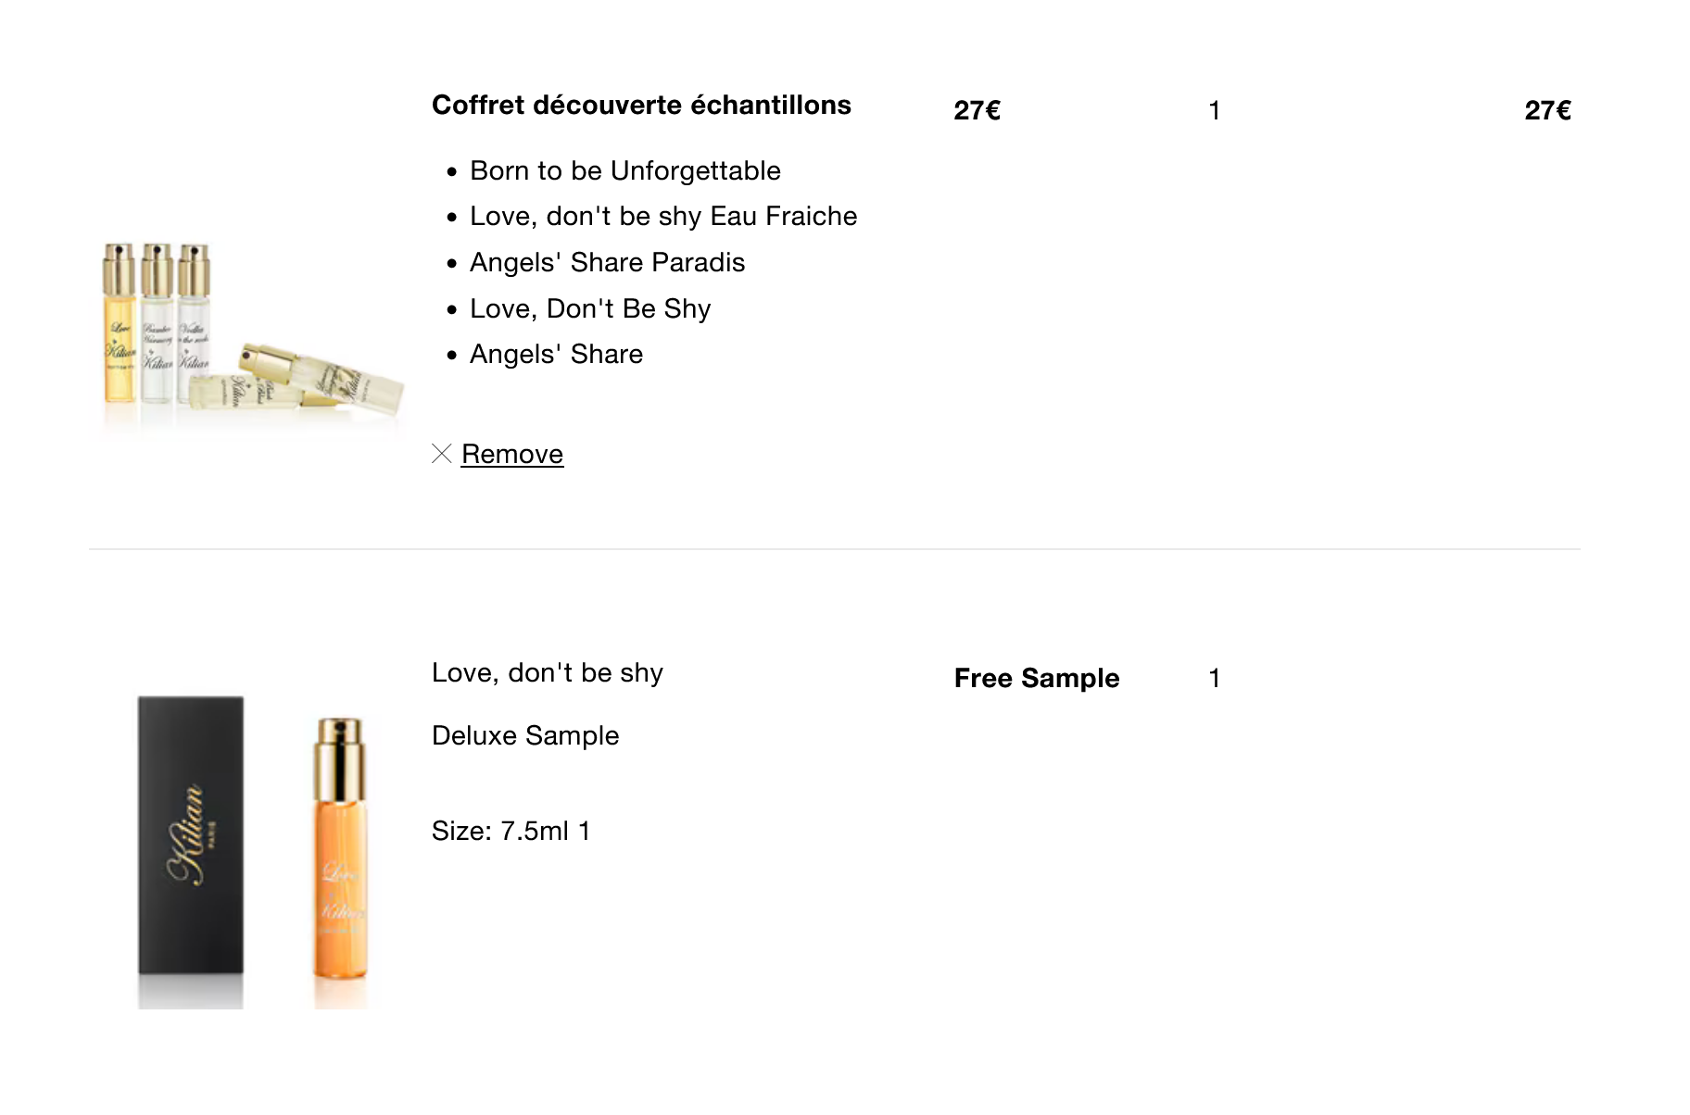The image size is (1690, 1115).
Task: Click the Angels' Share Paradis list entry
Action: (x=607, y=263)
